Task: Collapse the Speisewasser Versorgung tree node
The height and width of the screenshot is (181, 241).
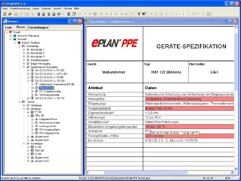Action: coord(24,67)
